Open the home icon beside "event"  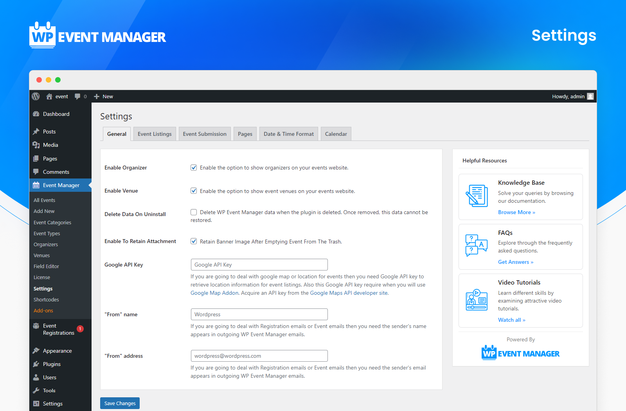[49, 96]
